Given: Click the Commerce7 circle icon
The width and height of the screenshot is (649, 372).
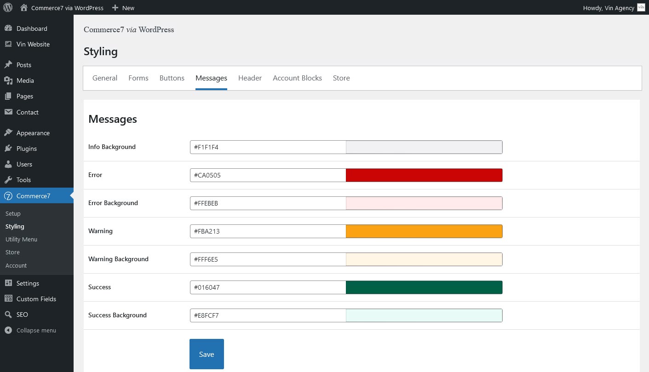Looking at the screenshot, I should pos(8,196).
